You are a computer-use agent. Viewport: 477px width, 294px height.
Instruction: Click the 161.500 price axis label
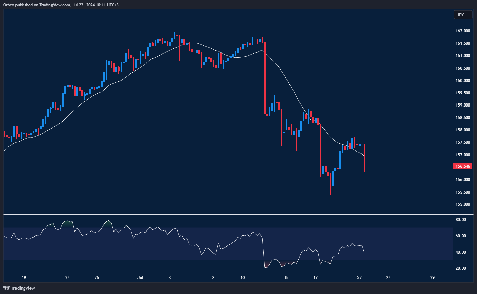pos(463,43)
